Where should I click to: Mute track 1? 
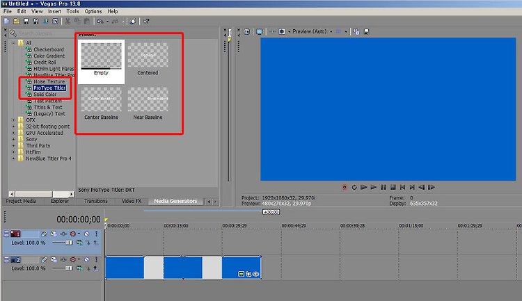[86, 234]
